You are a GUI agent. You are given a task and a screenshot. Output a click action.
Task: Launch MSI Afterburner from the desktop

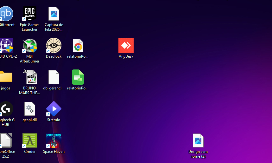point(30,46)
